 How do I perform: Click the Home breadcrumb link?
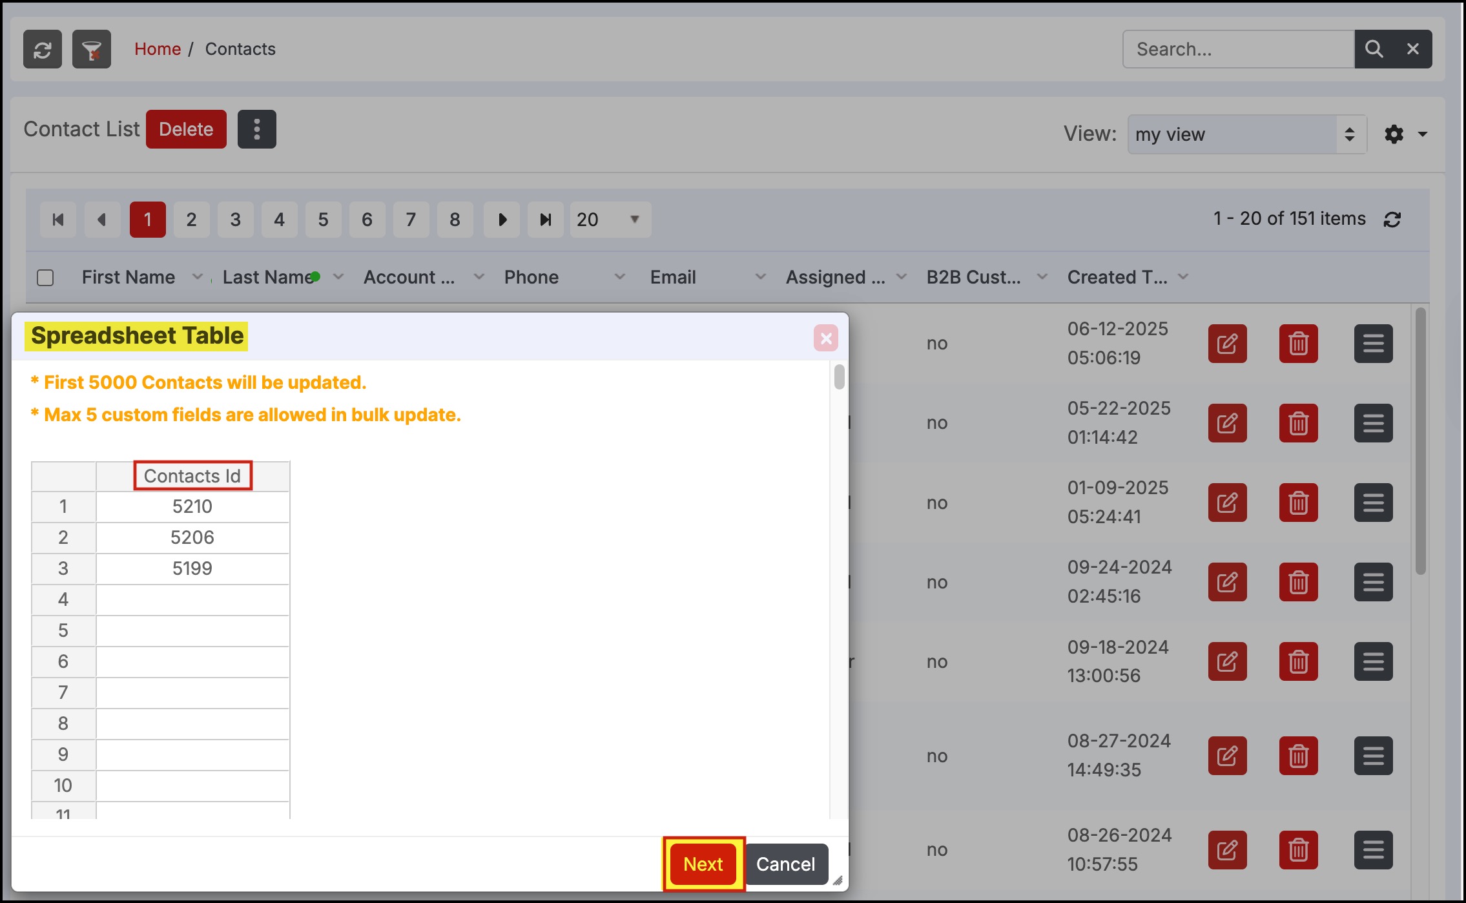[158, 49]
